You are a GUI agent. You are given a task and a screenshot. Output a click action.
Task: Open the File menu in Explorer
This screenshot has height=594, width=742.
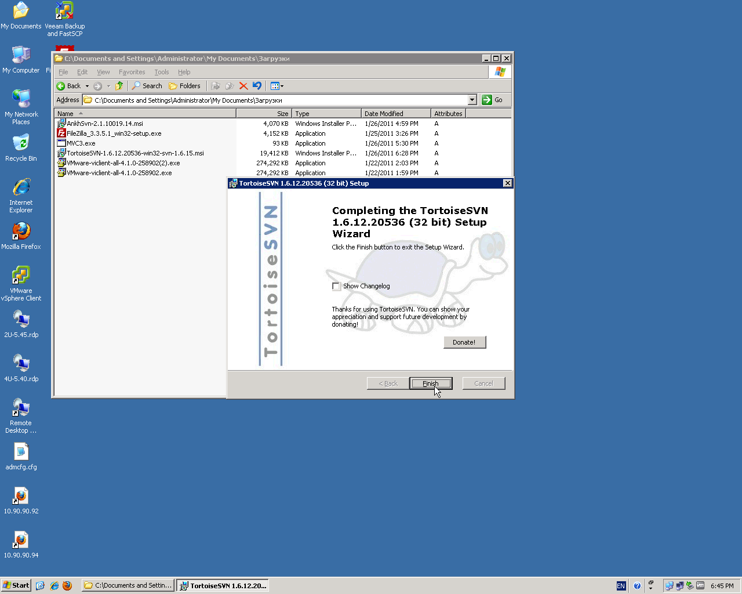63,72
